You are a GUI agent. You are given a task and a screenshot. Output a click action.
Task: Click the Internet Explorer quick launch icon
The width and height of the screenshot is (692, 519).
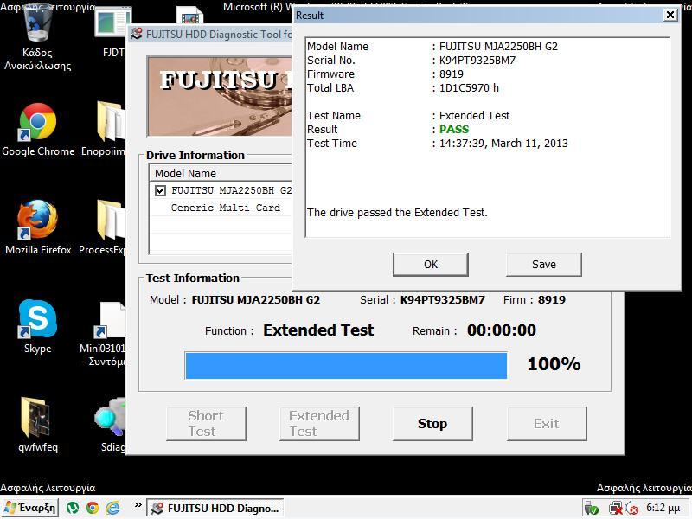(x=113, y=508)
